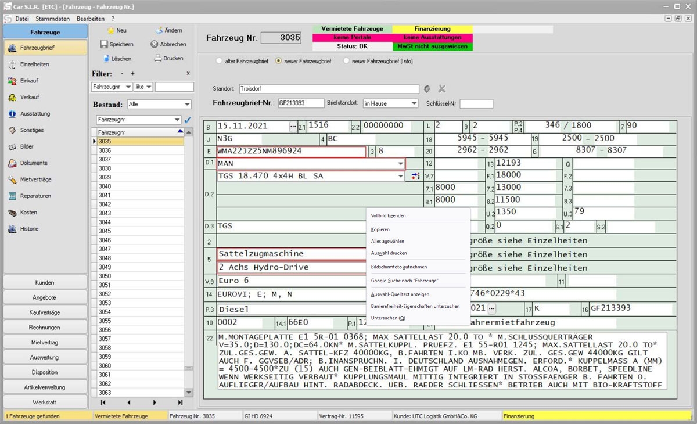Click the Schlüssel-Nr input field
This screenshot has width=697, height=424.
tap(476, 104)
